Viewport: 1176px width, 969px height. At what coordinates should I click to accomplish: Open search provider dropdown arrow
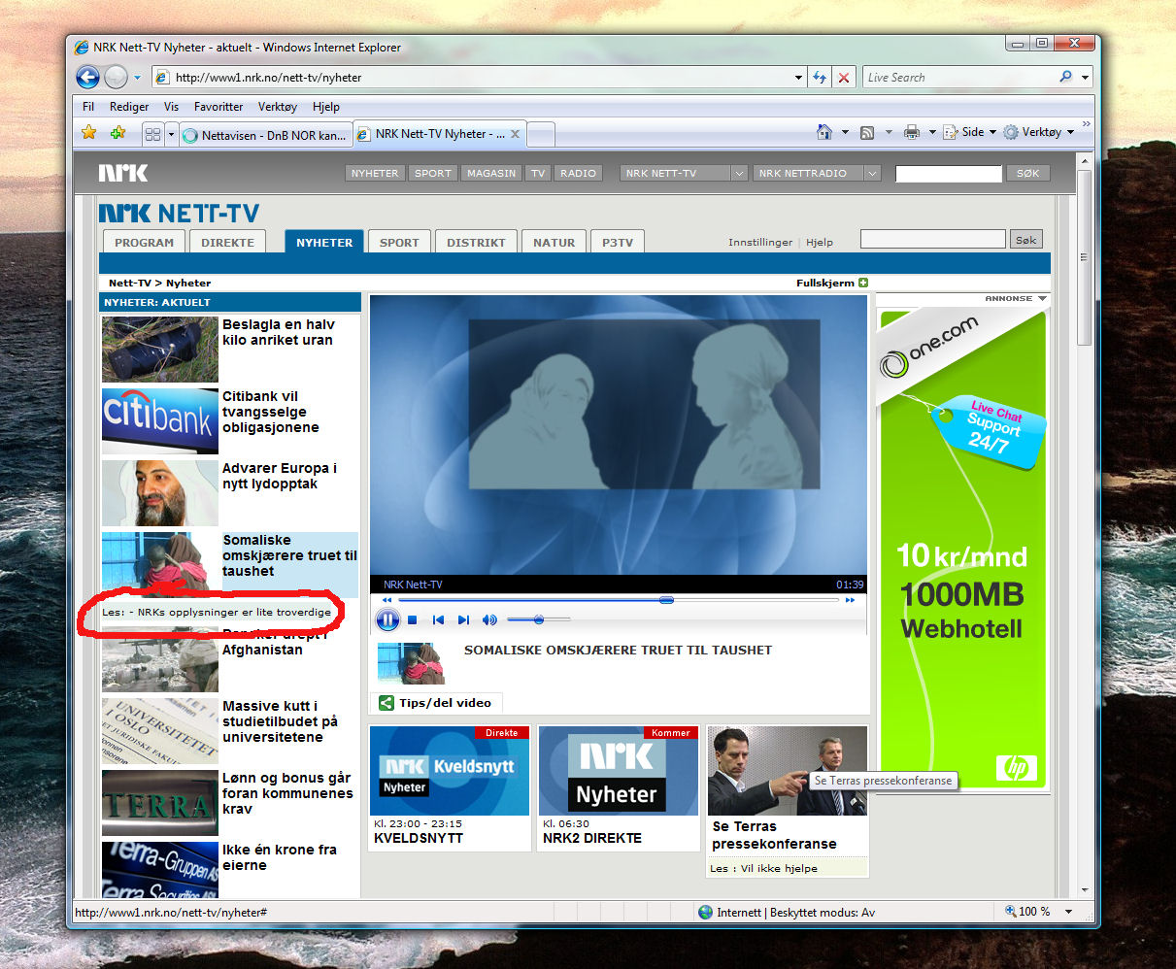[x=1086, y=78]
